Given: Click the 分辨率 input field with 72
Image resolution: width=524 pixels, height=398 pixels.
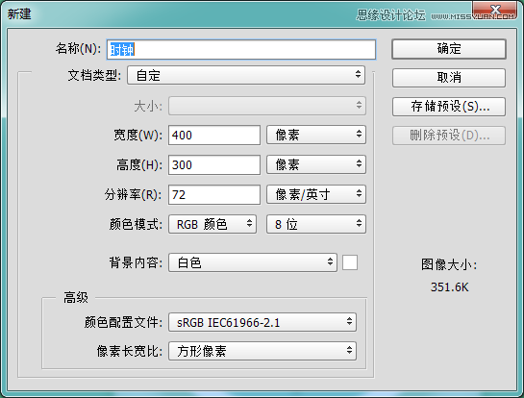Looking at the screenshot, I should [x=214, y=194].
